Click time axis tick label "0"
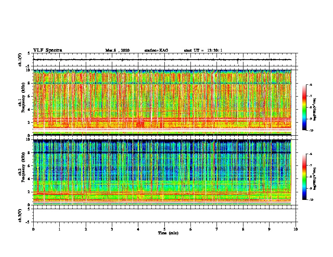333x257 pixels. point(33,229)
